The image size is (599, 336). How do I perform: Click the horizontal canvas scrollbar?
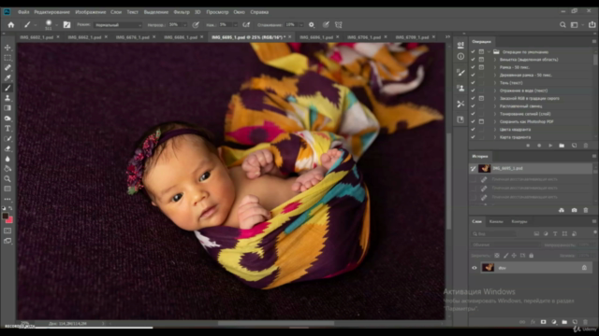point(276,323)
